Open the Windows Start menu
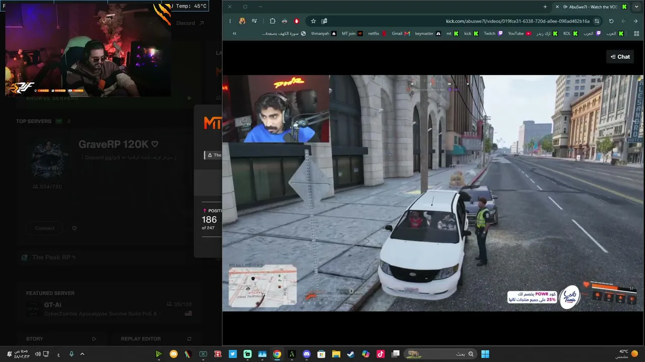 coord(485,354)
